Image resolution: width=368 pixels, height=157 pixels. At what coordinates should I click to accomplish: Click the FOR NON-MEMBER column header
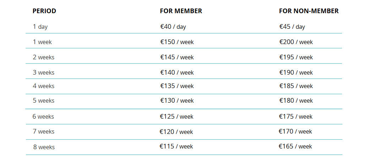(309, 11)
